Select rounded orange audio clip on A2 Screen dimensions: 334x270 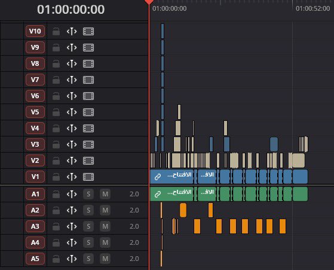[x=183, y=210]
